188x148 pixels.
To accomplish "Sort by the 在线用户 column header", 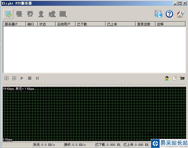I will (x=65, y=24).
